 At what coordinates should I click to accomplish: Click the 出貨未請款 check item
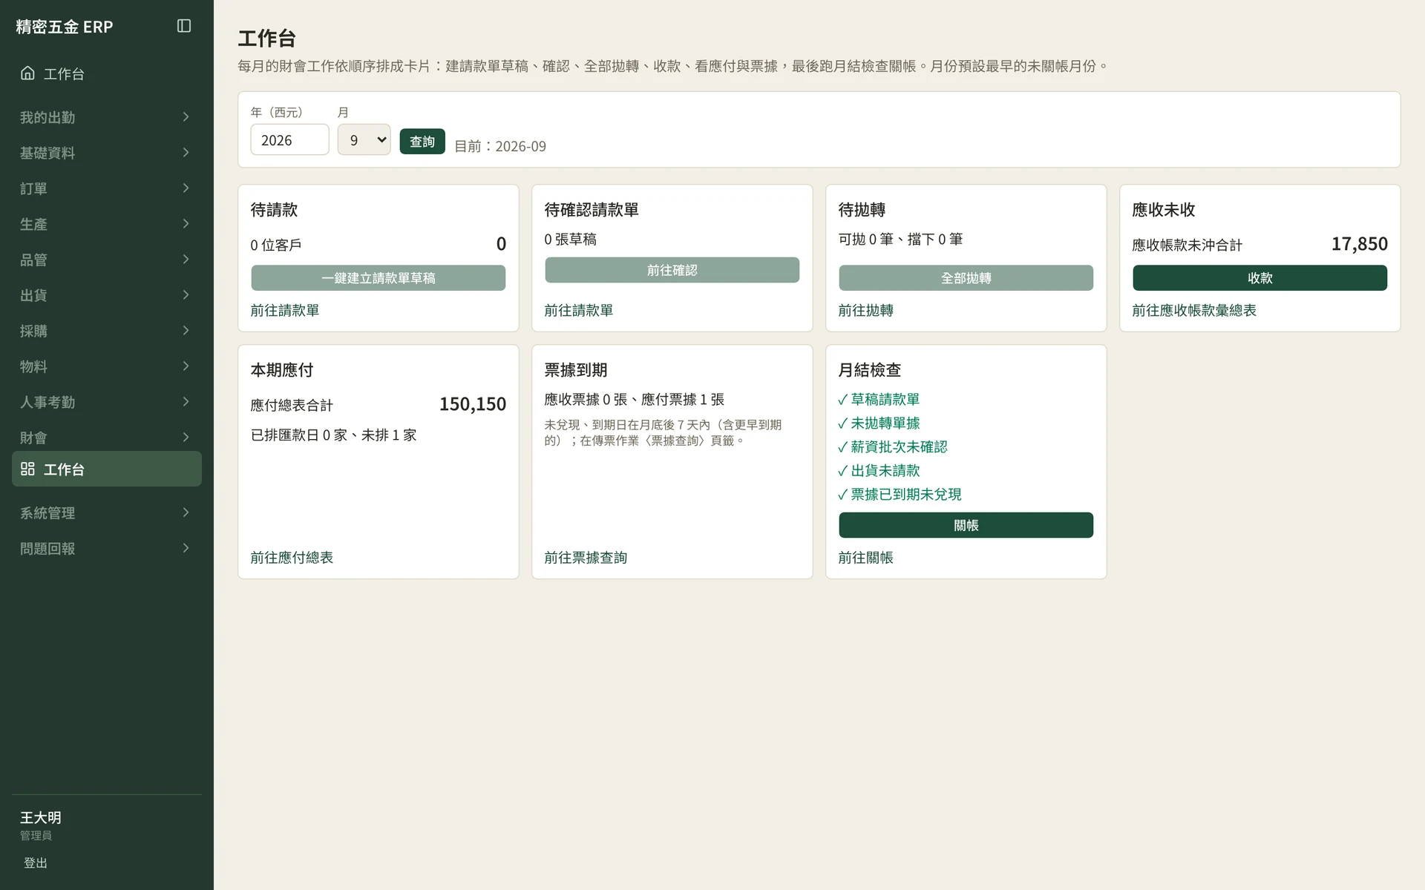click(x=879, y=470)
